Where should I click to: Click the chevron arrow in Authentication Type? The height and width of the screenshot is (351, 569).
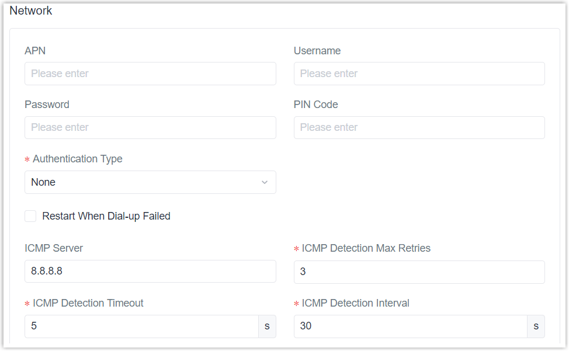tap(265, 182)
